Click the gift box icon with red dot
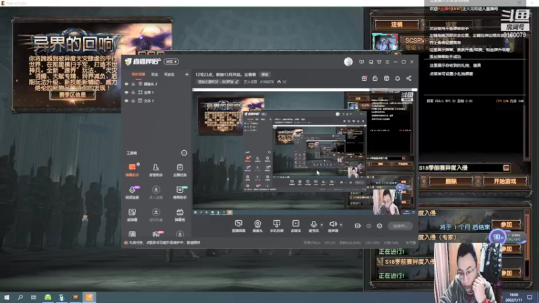The width and height of the screenshot is (539, 303). click(364, 78)
